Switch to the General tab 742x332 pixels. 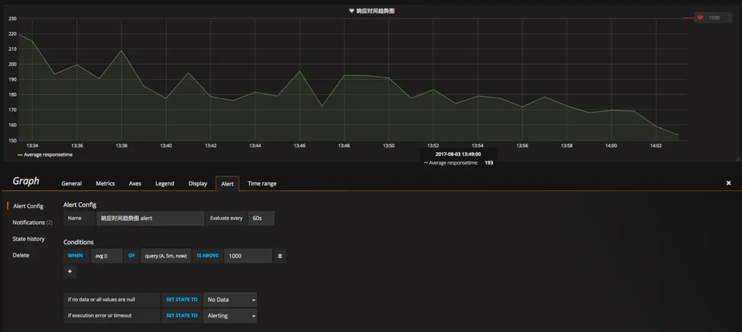(71, 184)
